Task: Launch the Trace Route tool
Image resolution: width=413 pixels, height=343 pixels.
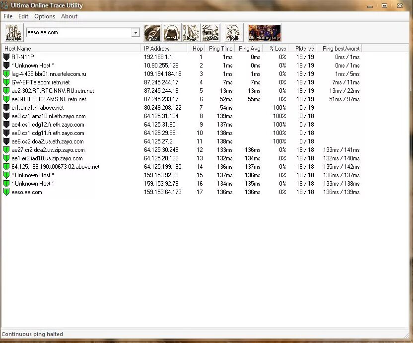Action: tap(210, 33)
